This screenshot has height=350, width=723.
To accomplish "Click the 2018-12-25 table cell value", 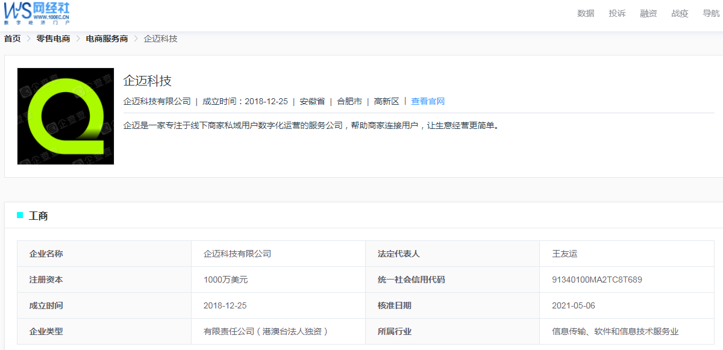I will (x=225, y=305).
